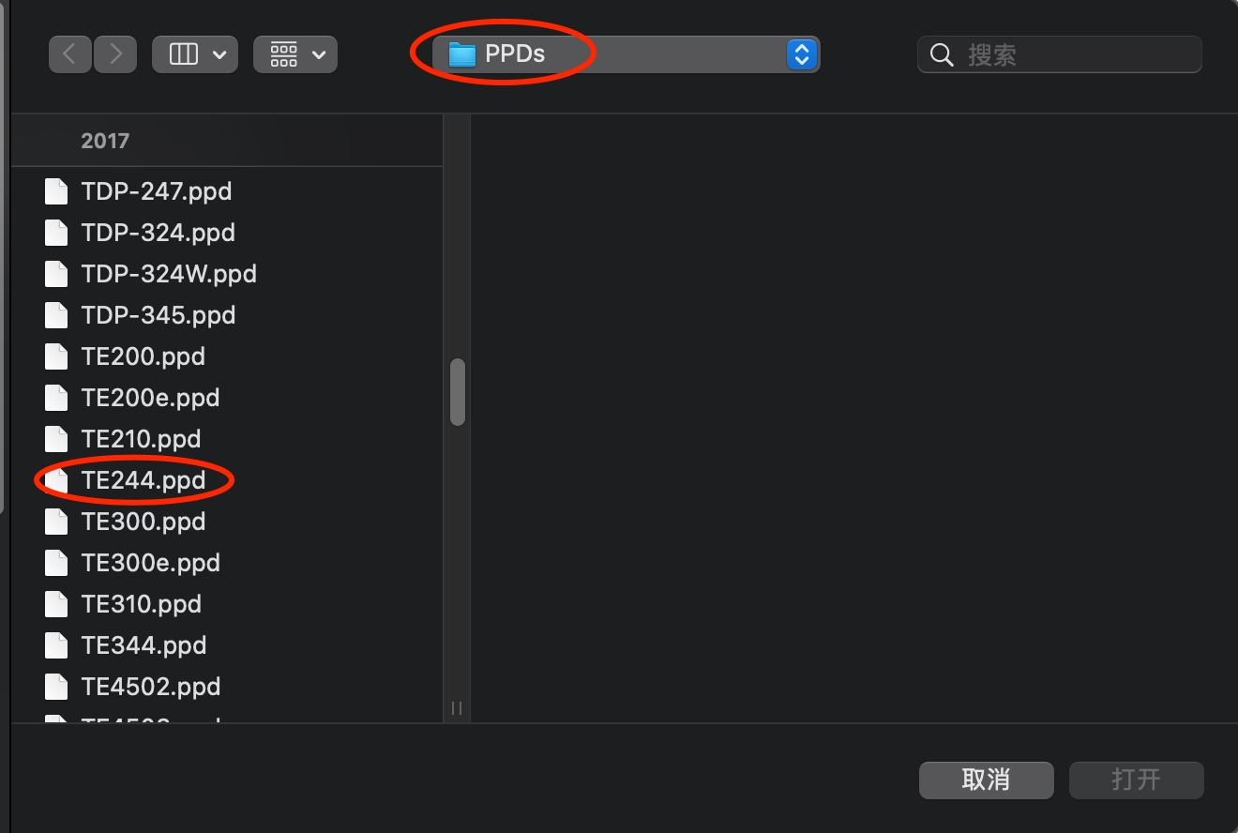Click the back navigation arrow
The width and height of the screenshot is (1238, 833).
click(70, 54)
